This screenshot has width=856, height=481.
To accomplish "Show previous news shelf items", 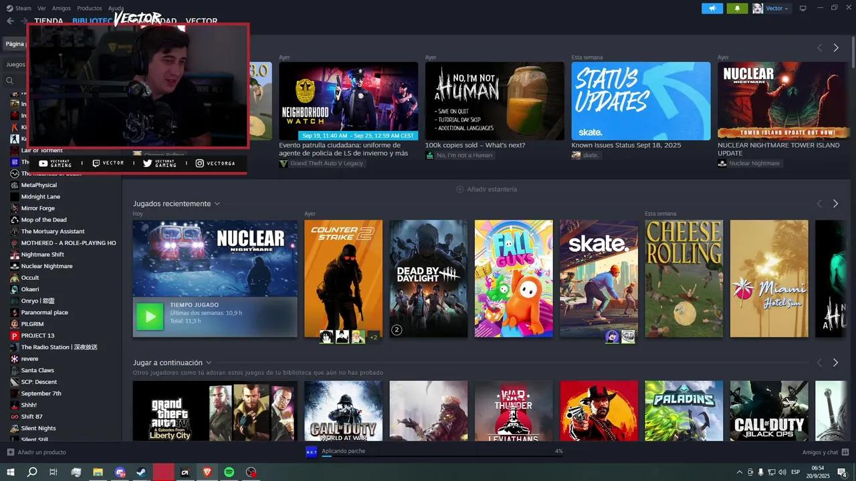I will tap(819, 48).
